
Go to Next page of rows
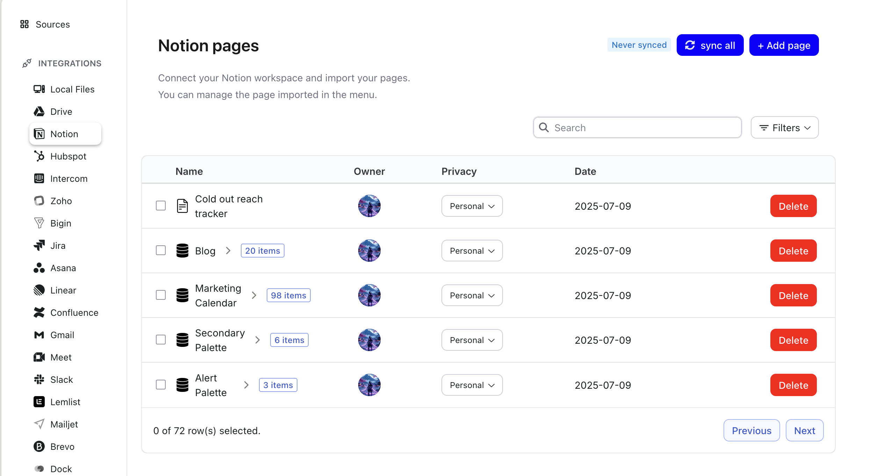(x=804, y=430)
